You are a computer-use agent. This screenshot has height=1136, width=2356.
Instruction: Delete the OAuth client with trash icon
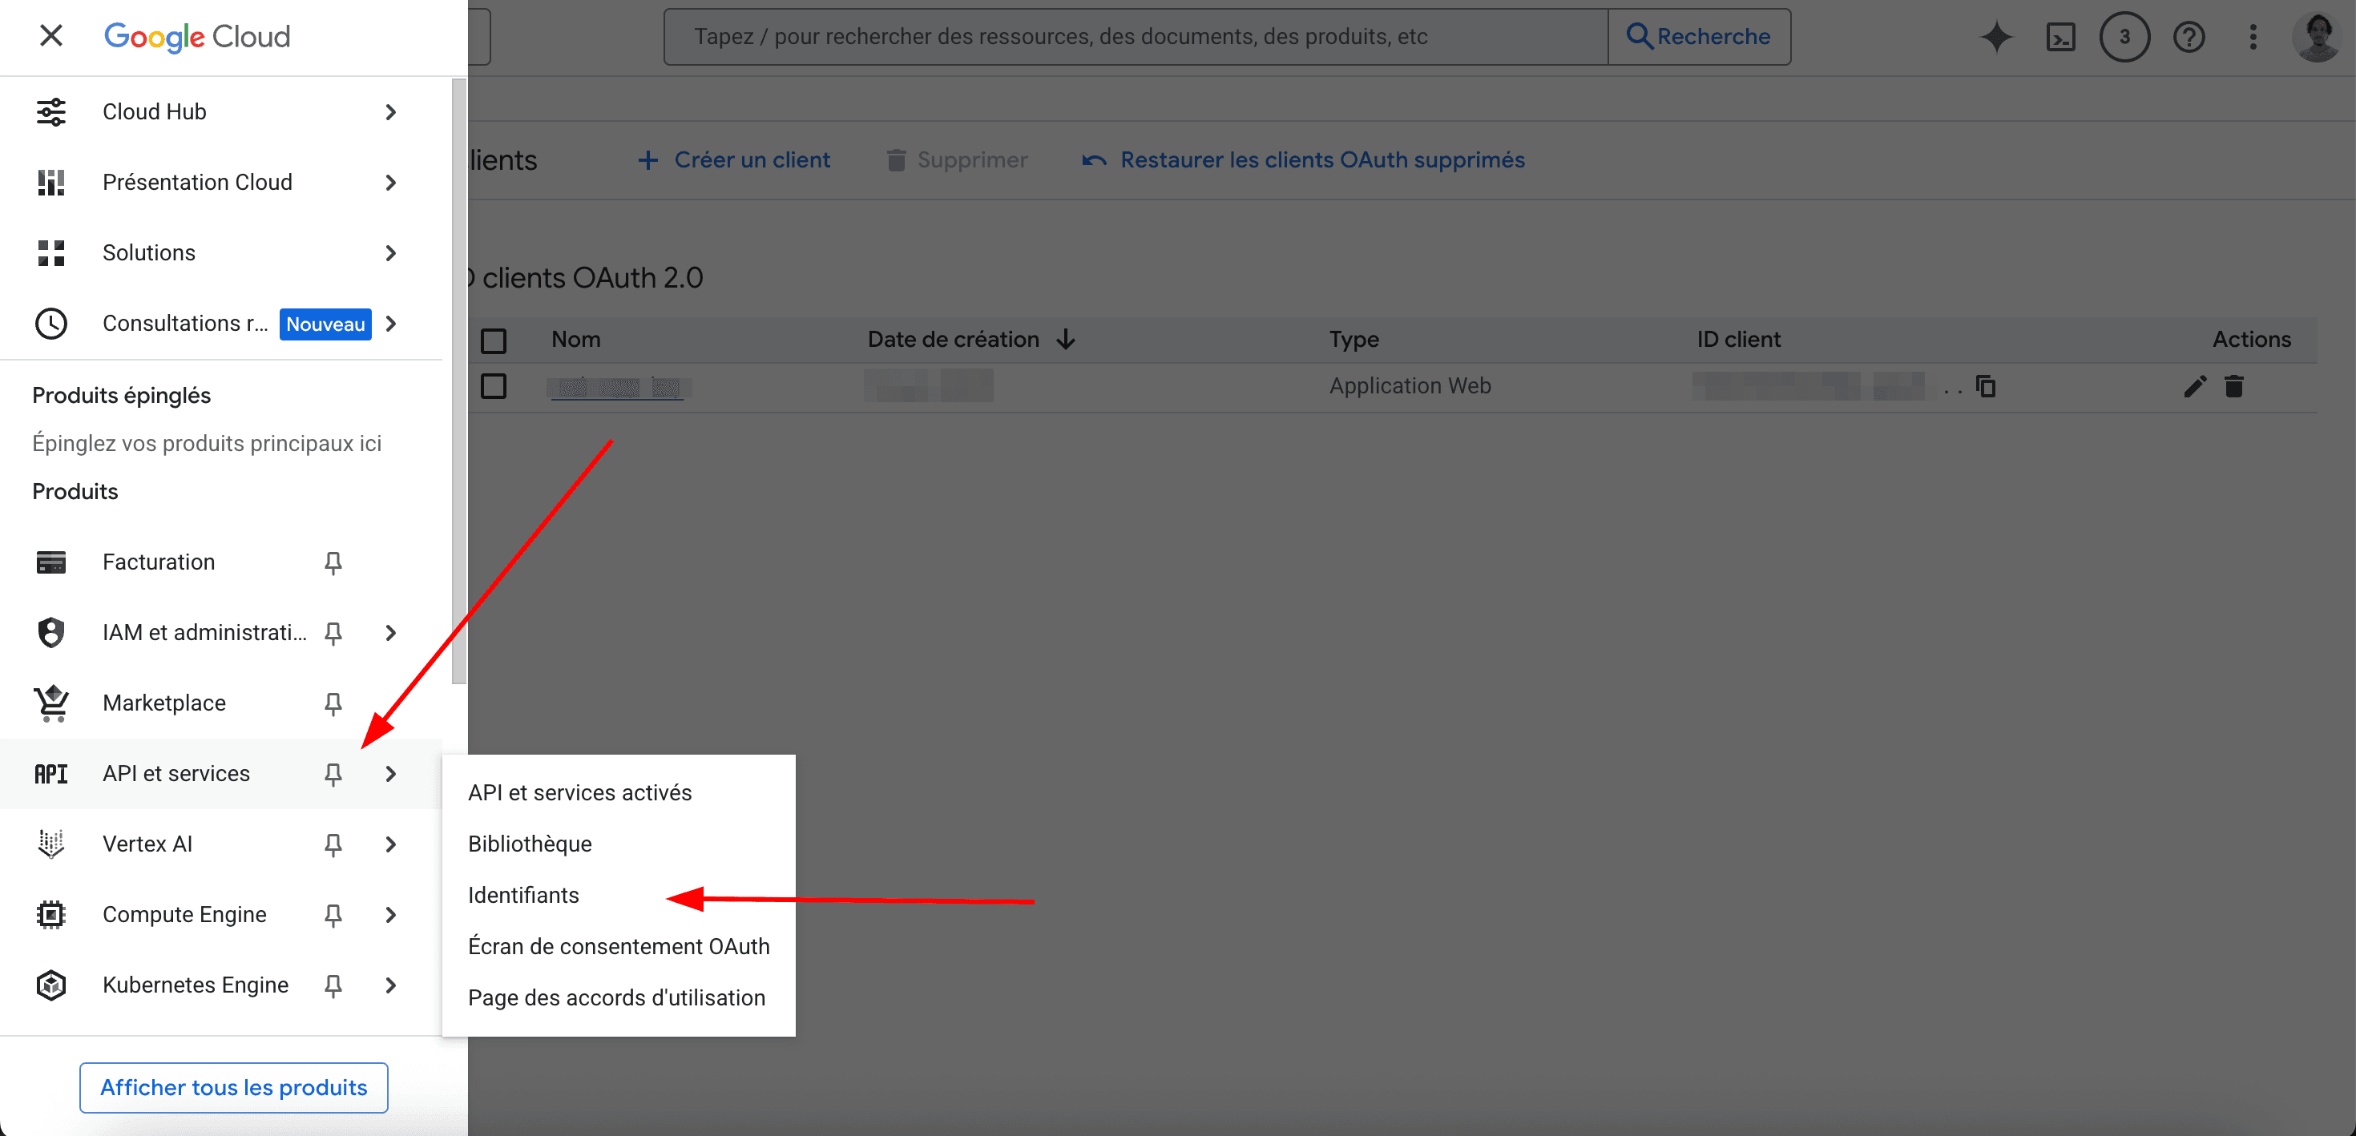click(x=2234, y=386)
